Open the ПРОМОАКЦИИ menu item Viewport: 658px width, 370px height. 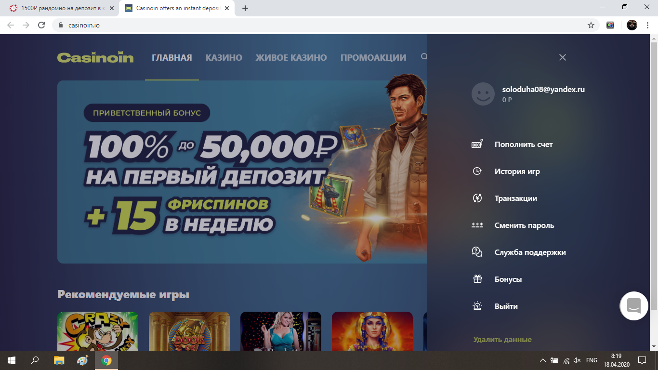[373, 58]
